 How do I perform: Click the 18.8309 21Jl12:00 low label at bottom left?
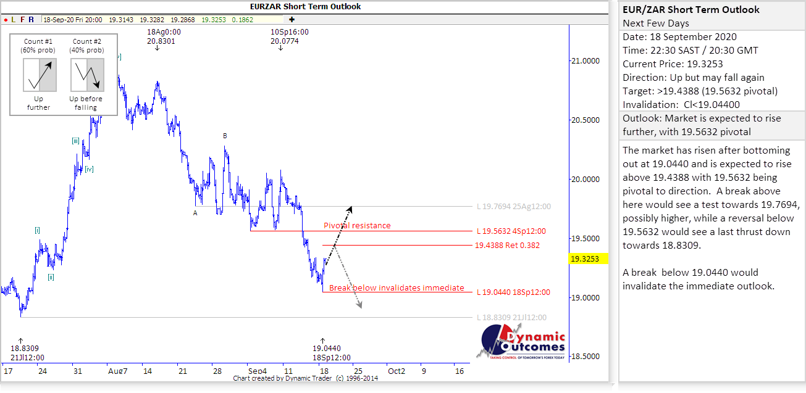pyautogui.click(x=26, y=353)
